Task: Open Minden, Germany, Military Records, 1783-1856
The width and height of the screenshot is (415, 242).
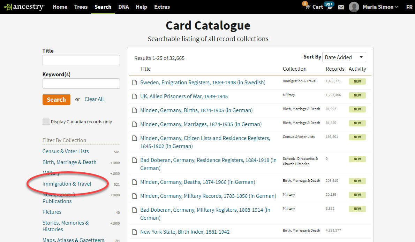Action: point(208,196)
